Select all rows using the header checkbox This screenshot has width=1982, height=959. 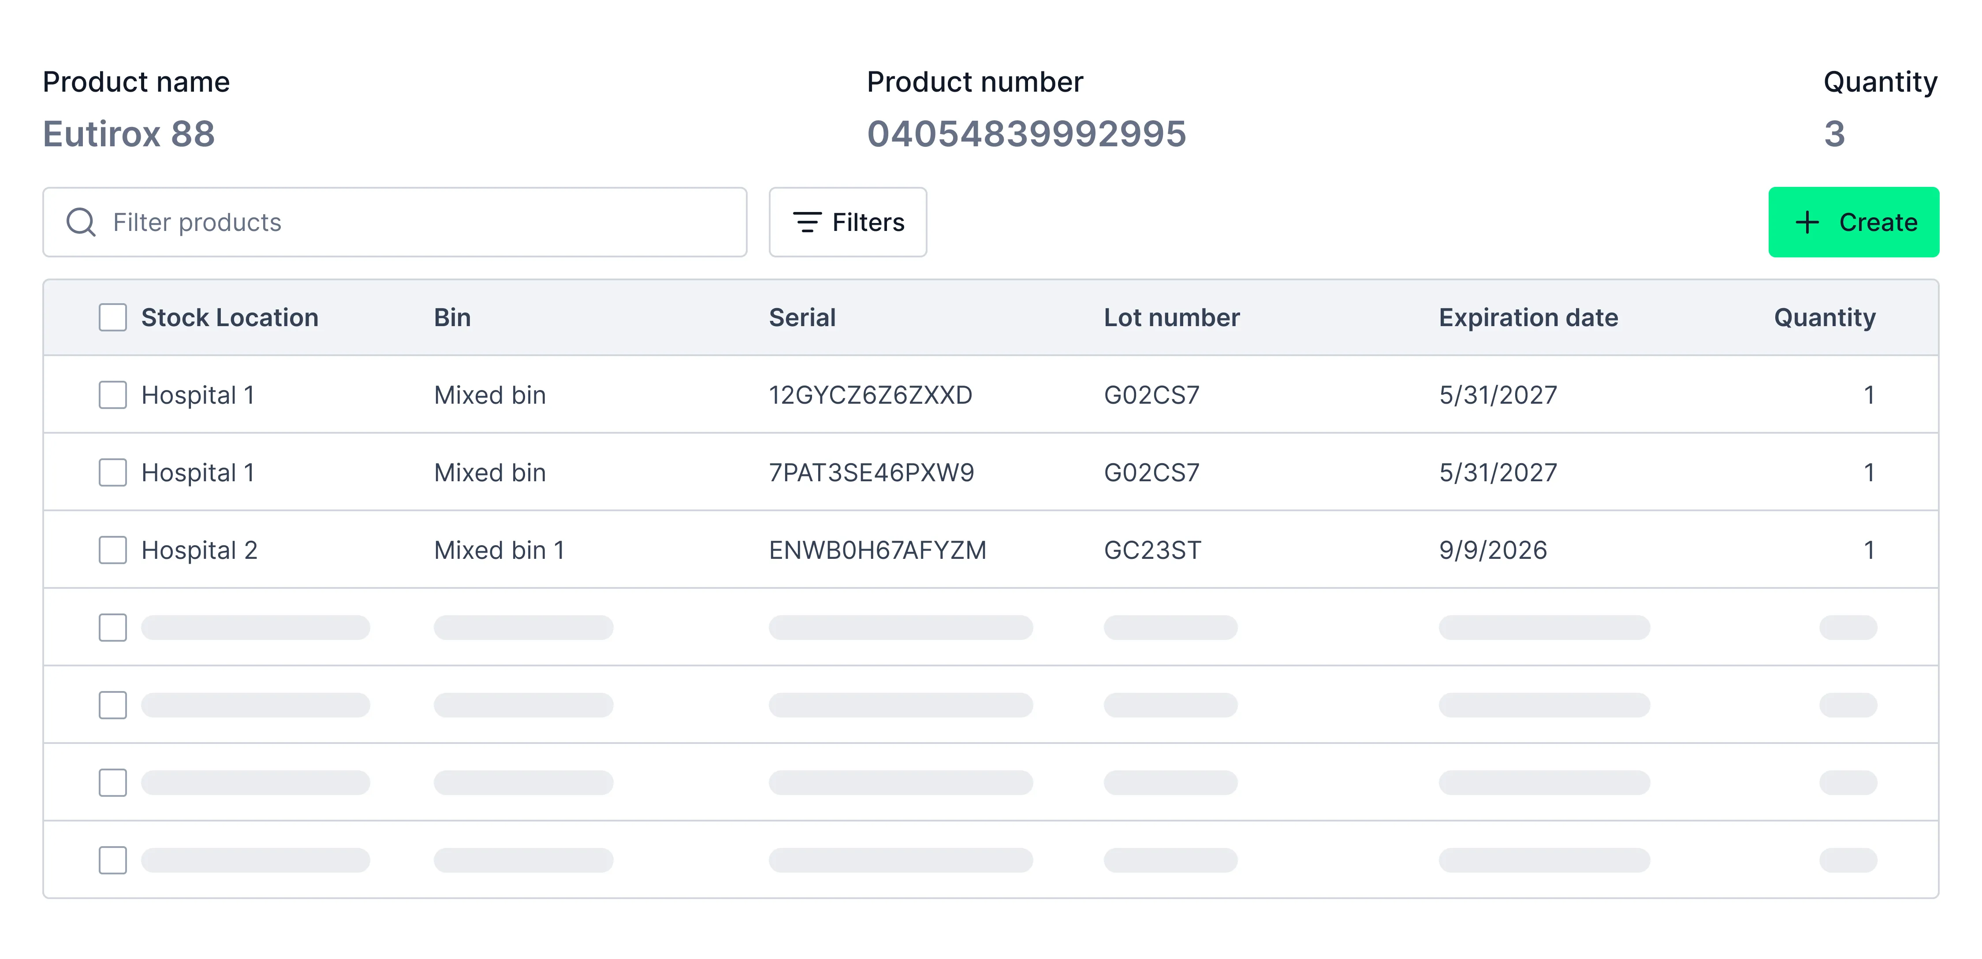point(112,317)
